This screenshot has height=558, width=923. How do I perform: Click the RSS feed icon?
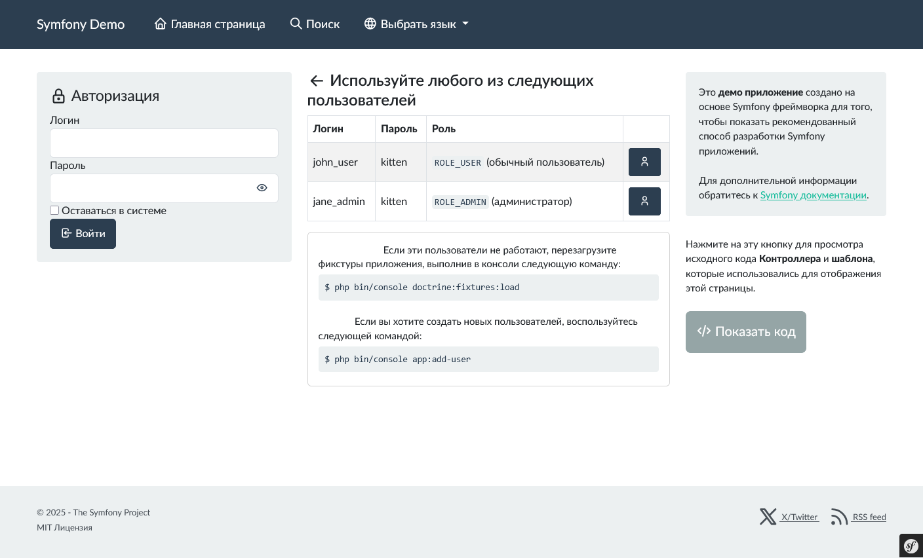pyautogui.click(x=839, y=517)
